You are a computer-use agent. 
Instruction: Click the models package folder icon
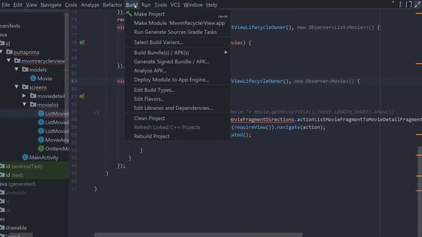pyautogui.click(x=25, y=69)
